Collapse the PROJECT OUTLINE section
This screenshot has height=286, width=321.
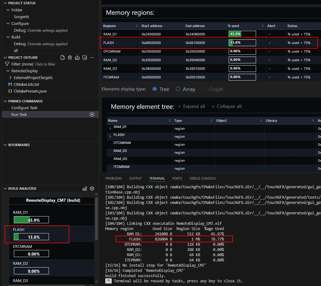coord(5,58)
